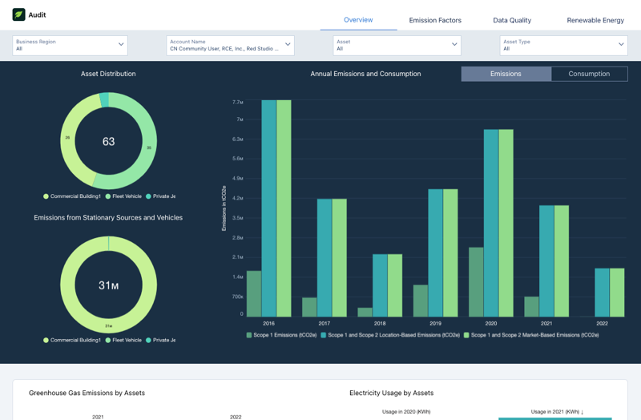
Task: Sort by Usage in 2021 (KWh) column
Action: 557,411
